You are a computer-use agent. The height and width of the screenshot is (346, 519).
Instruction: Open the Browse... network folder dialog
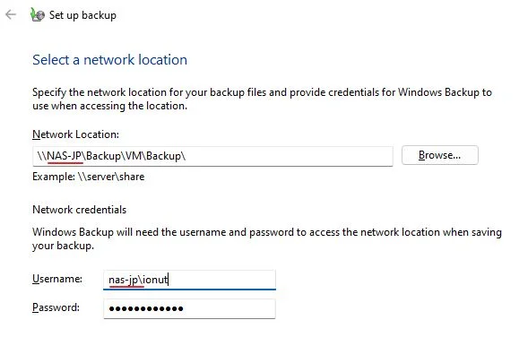click(x=439, y=155)
